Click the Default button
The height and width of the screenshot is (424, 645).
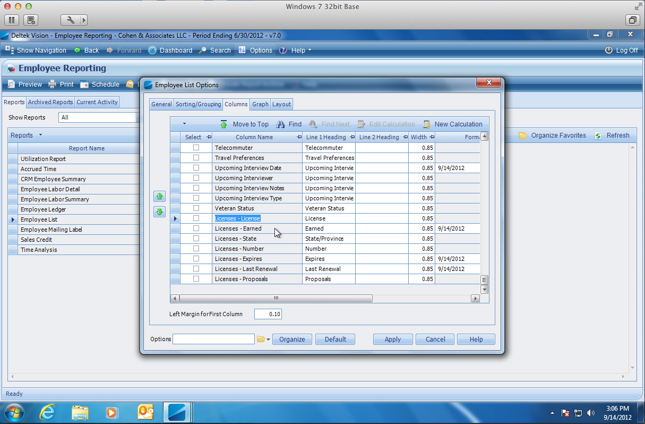(335, 340)
